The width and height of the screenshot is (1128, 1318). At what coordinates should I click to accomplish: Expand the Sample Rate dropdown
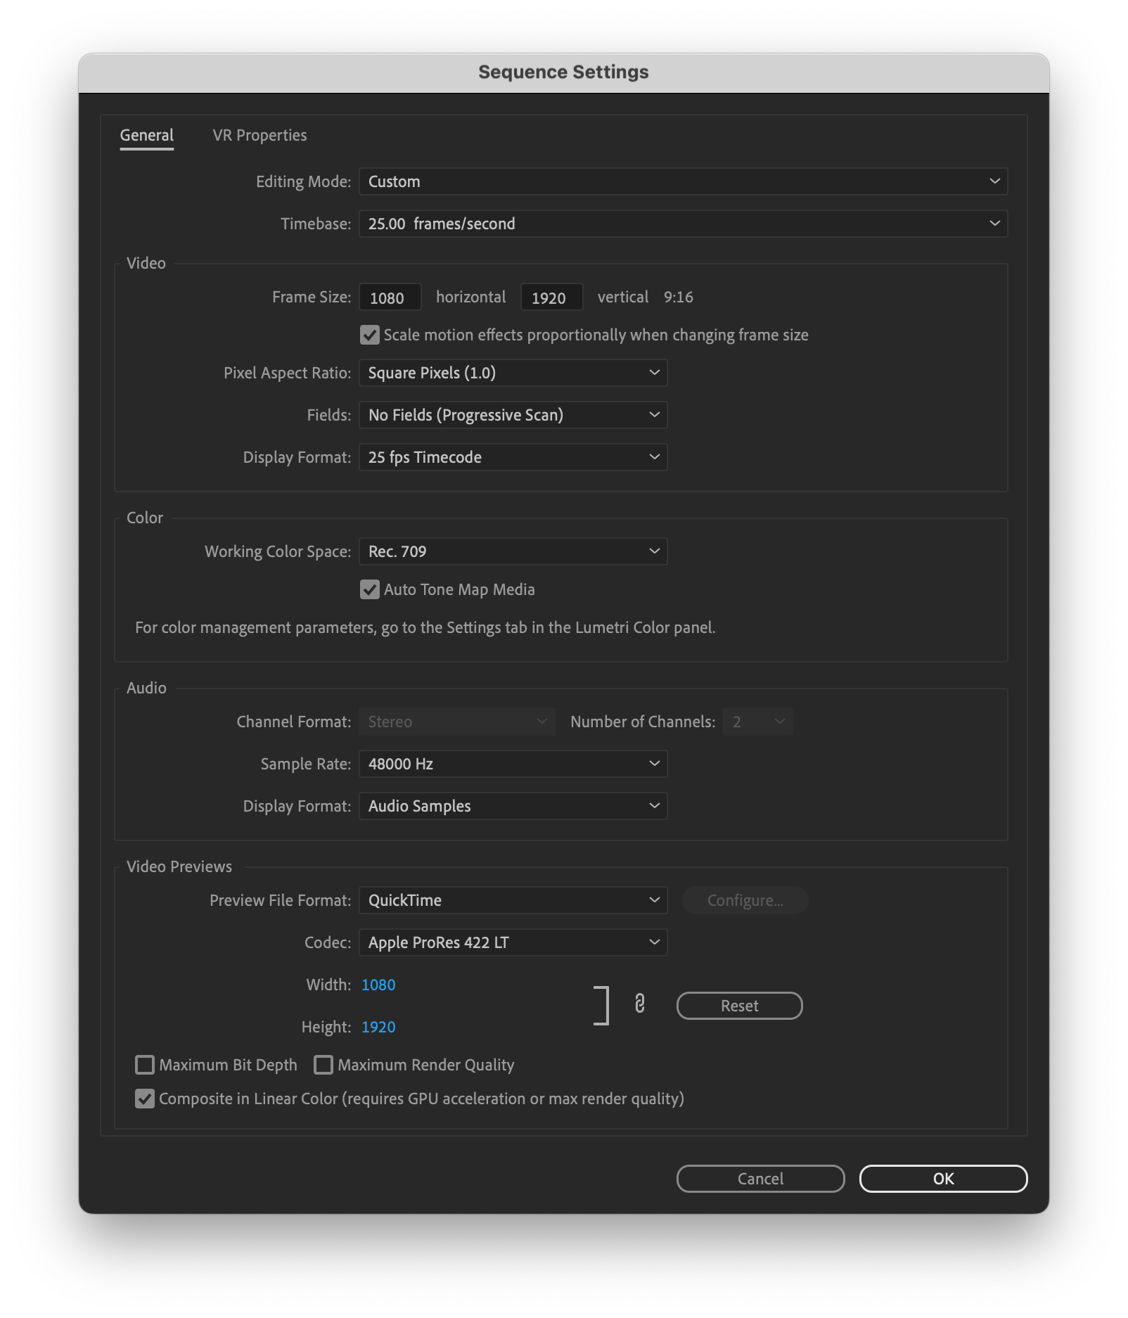click(x=513, y=764)
